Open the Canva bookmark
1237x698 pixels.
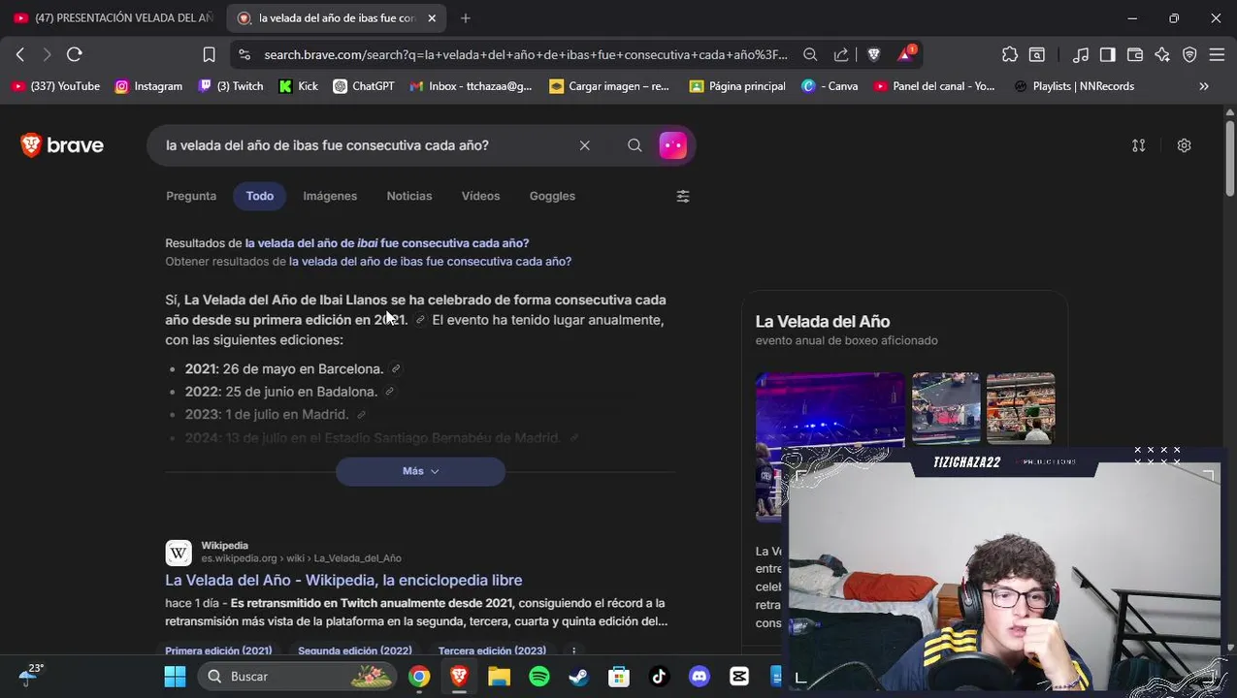point(830,86)
